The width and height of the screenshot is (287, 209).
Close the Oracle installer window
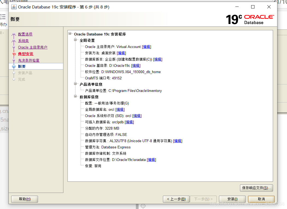[x=269, y=7]
